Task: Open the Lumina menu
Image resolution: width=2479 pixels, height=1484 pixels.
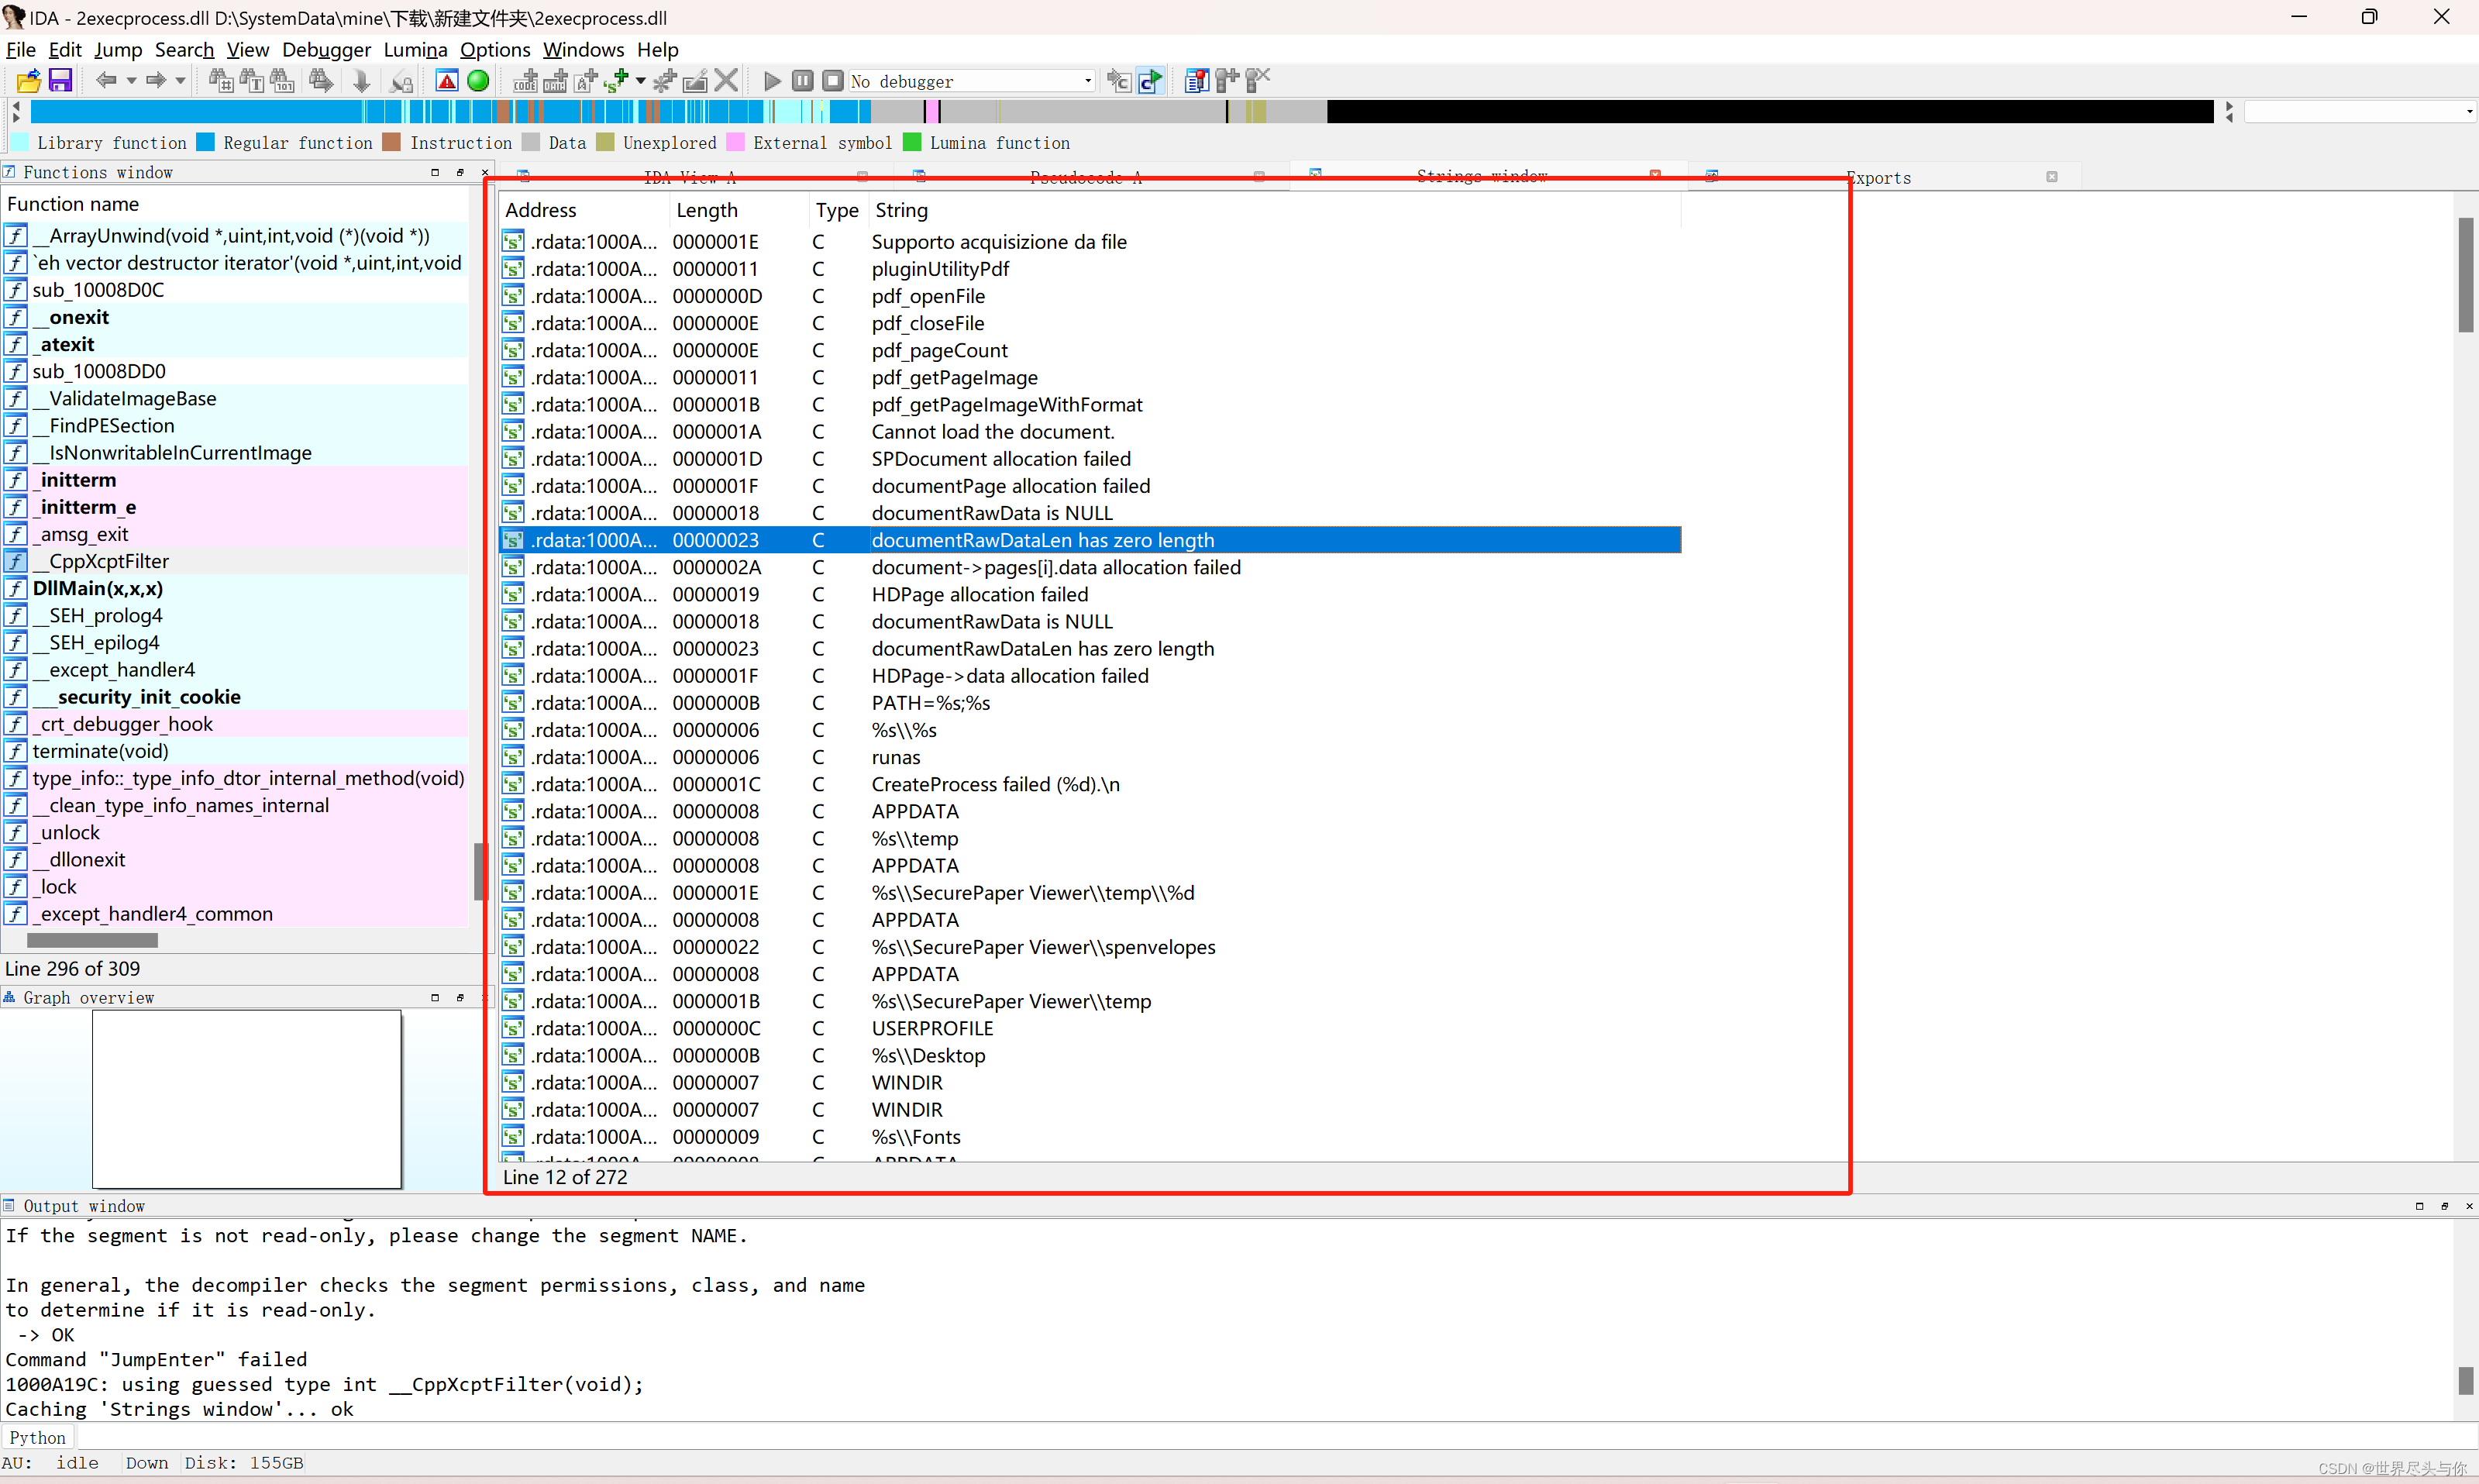Action: click(x=415, y=49)
